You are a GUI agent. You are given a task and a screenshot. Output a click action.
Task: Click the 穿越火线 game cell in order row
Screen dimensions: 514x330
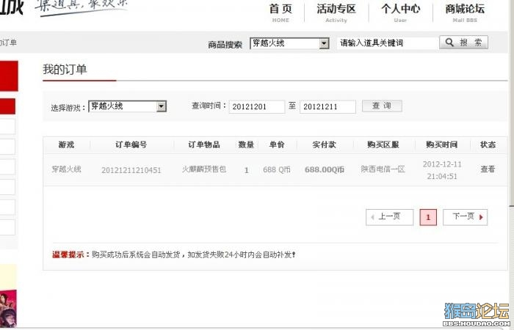(66, 169)
